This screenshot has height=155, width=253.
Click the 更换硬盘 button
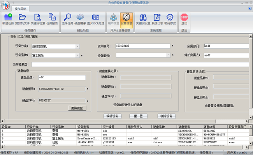coord(77,108)
